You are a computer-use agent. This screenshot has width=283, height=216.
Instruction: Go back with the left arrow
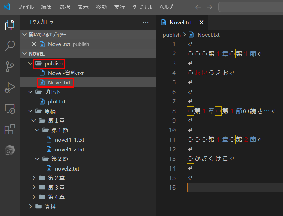[x=198, y=7]
